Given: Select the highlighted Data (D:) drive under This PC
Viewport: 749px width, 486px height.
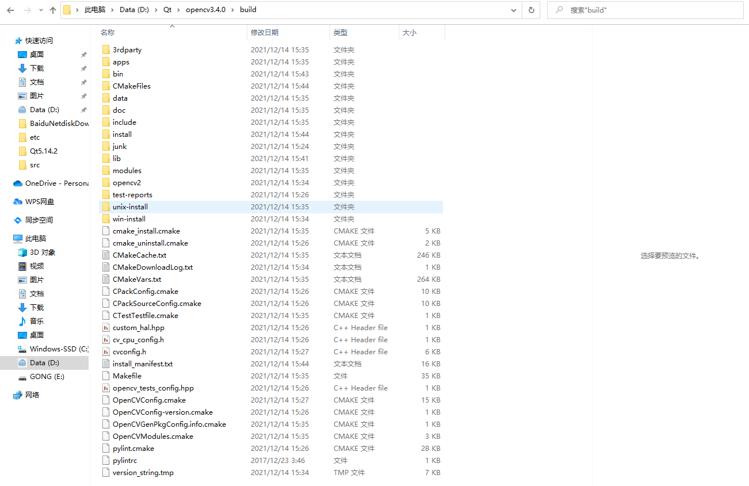Looking at the screenshot, I should (44, 363).
